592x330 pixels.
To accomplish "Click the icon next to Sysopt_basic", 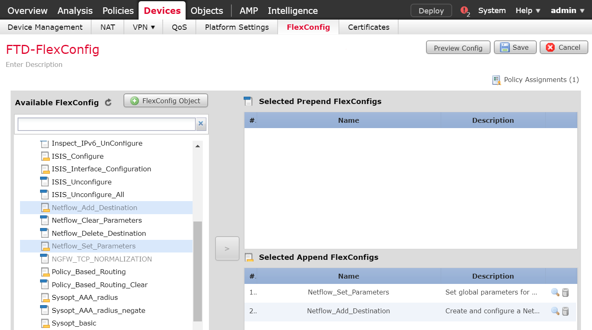I will pyautogui.click(x=45, y=323).
